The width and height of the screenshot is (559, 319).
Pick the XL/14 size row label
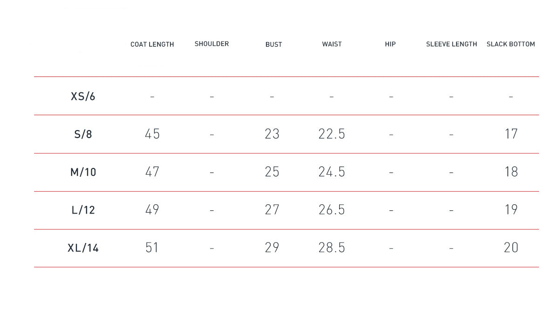[83, 248]
